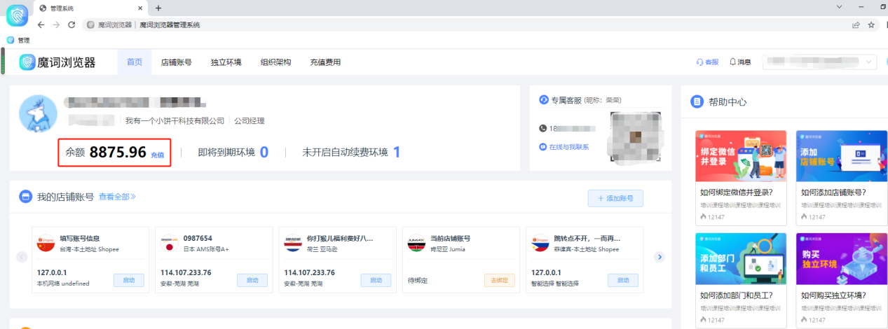This screenshot has height=329, width=888.
Task: Open 充值费用 page
Action: click(325, 62)
